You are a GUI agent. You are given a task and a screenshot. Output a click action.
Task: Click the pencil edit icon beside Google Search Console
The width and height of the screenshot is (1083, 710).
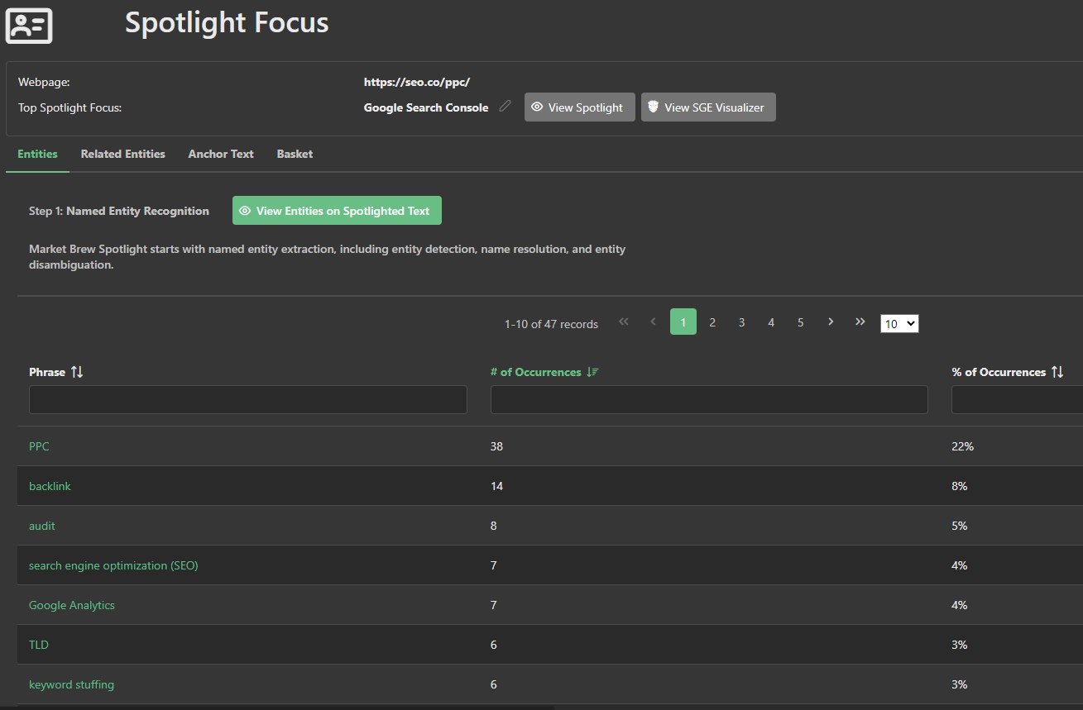click(x=505, y=107)
